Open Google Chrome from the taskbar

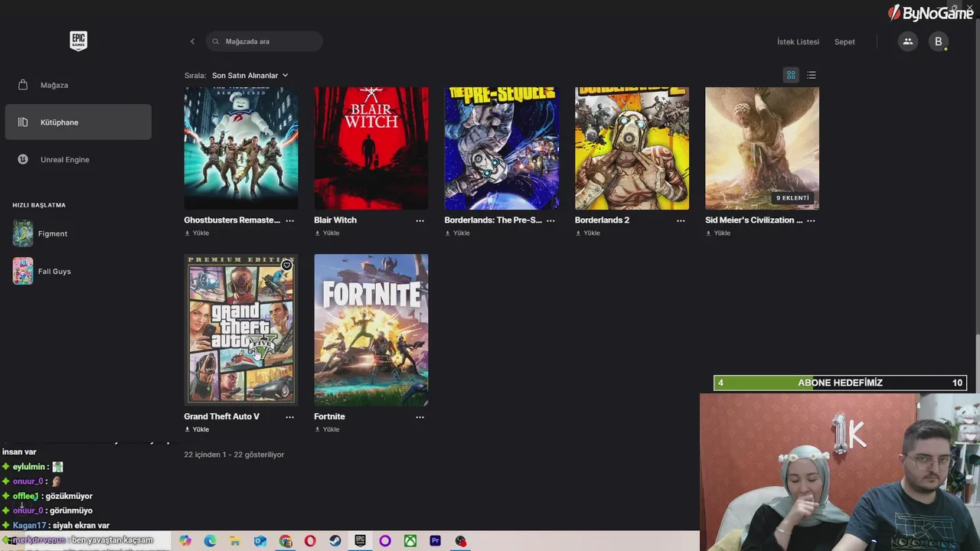coord(286,541)
